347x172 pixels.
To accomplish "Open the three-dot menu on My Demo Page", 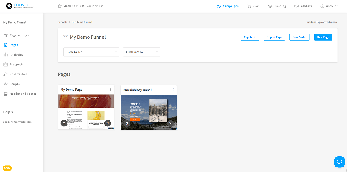I will [x=110, y=90].
